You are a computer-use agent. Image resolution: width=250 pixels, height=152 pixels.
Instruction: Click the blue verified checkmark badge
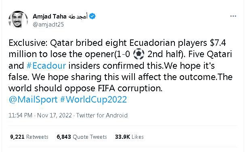tap(92, 16)
